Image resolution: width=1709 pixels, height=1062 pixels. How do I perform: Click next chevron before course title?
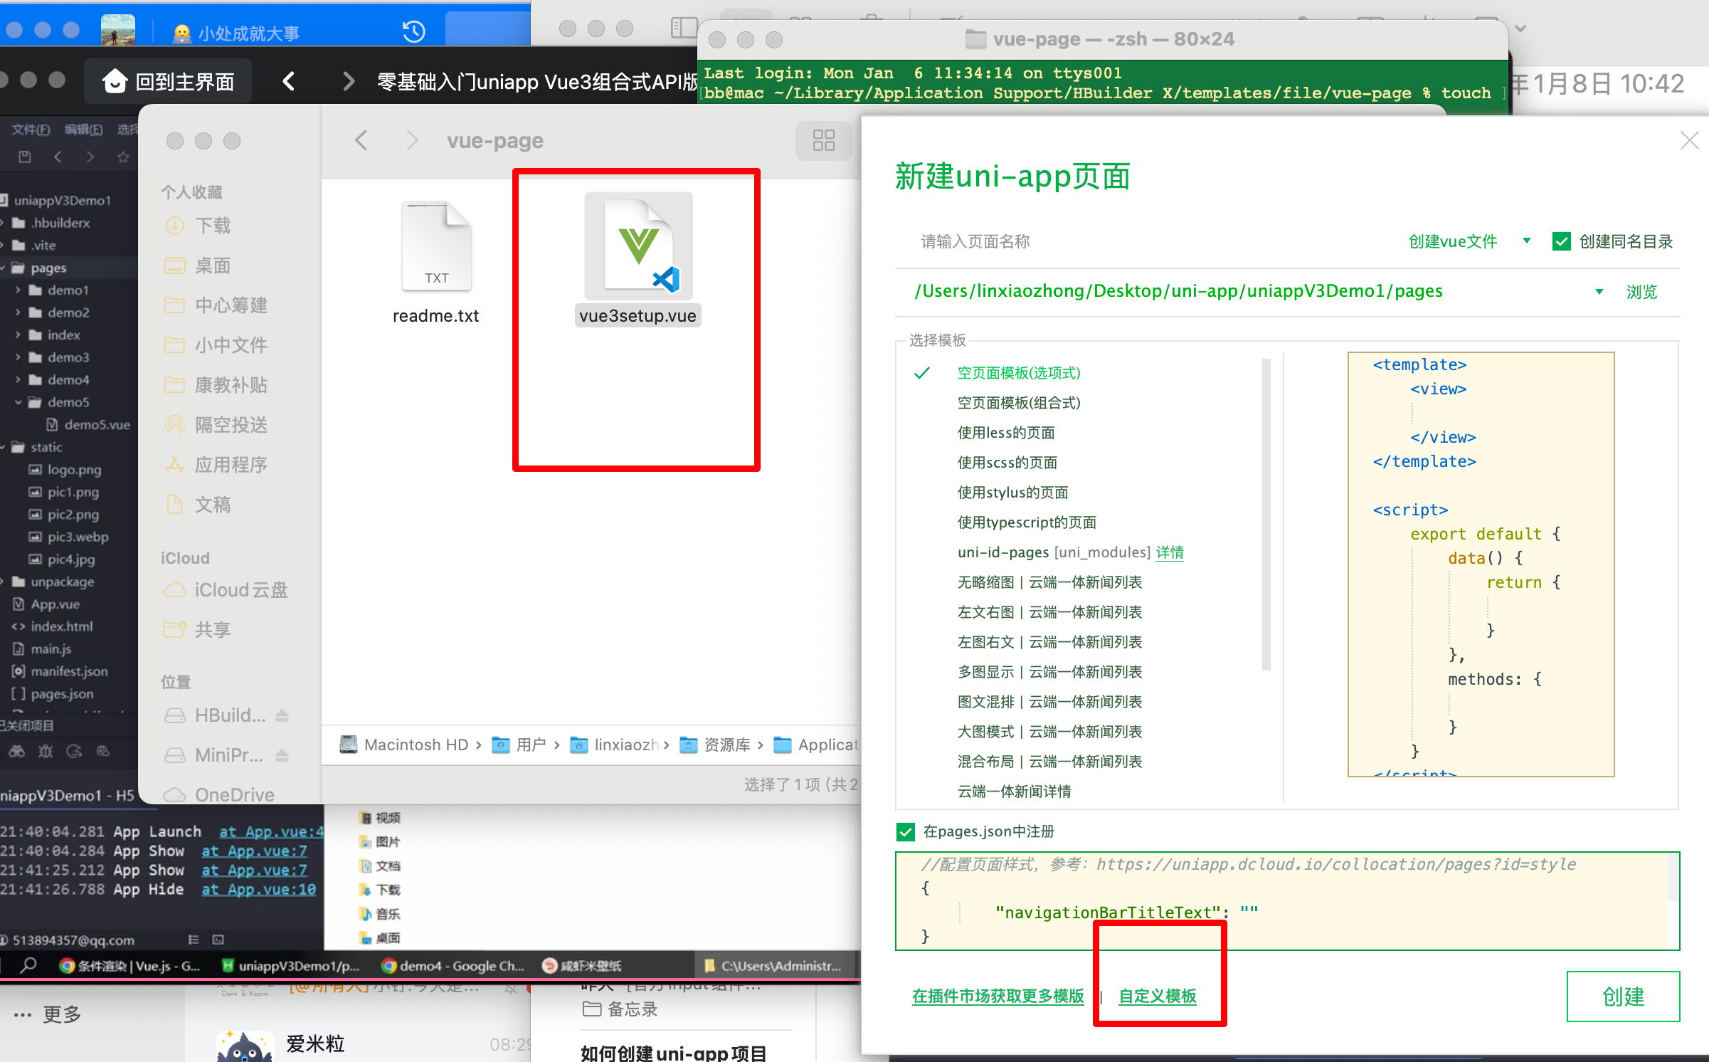(x=348, y=81)
